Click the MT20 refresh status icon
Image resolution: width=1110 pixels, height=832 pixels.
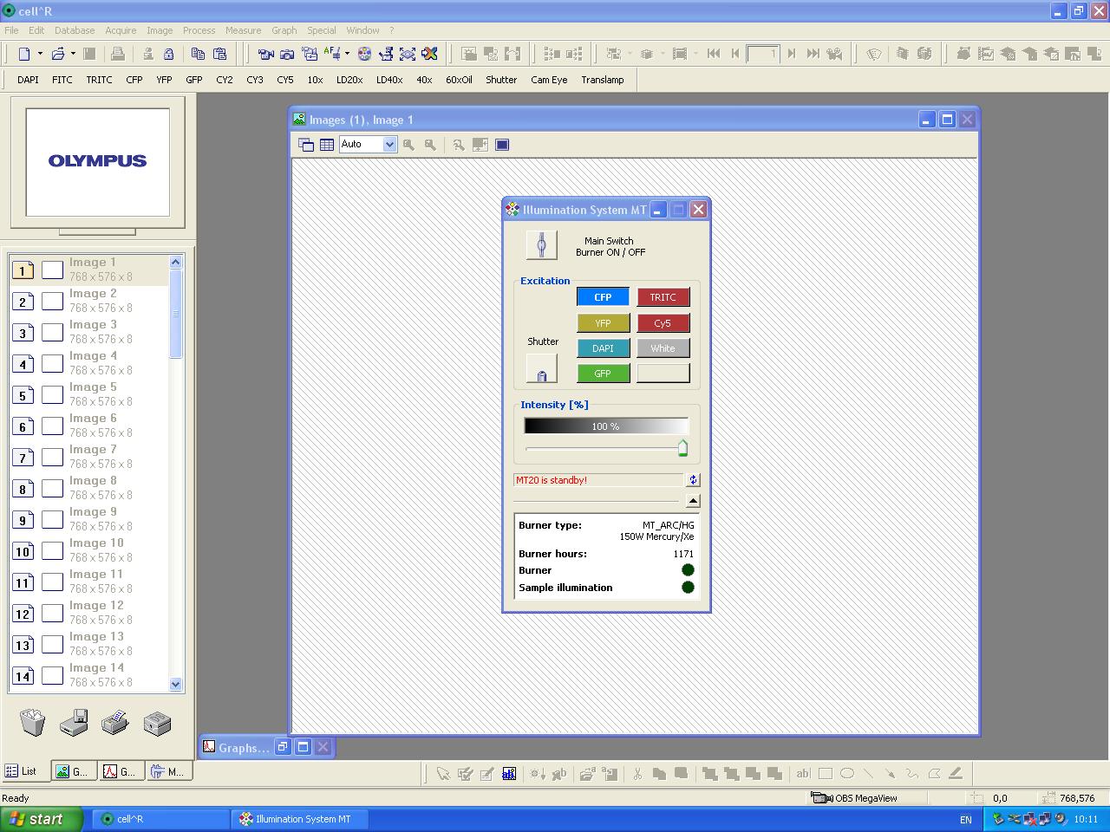[692, 480]
